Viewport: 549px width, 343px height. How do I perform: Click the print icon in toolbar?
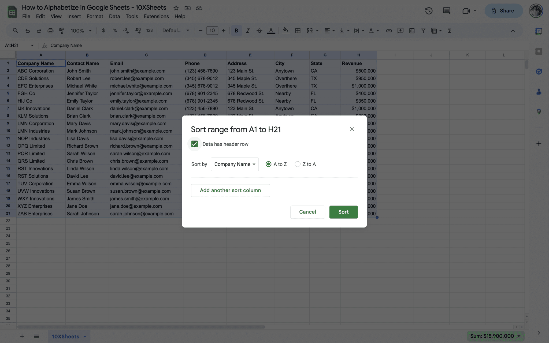(50, 31)
